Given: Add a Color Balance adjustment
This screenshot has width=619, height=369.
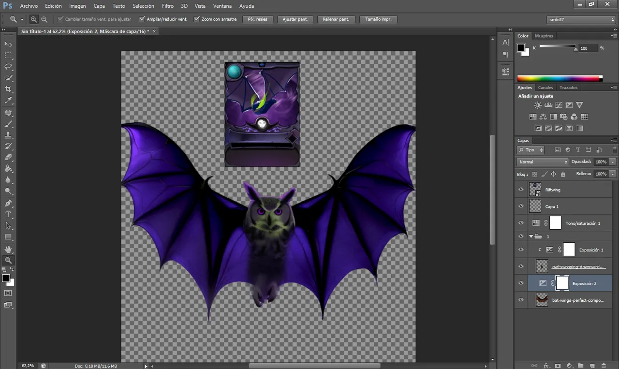Looking at the screenshot, I should (543, 117).
